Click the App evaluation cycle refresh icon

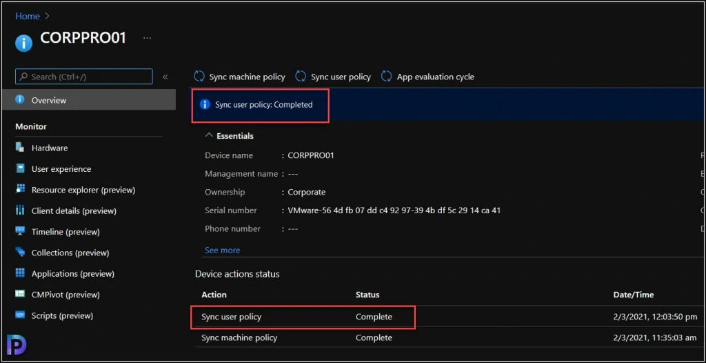pos(386,76)
